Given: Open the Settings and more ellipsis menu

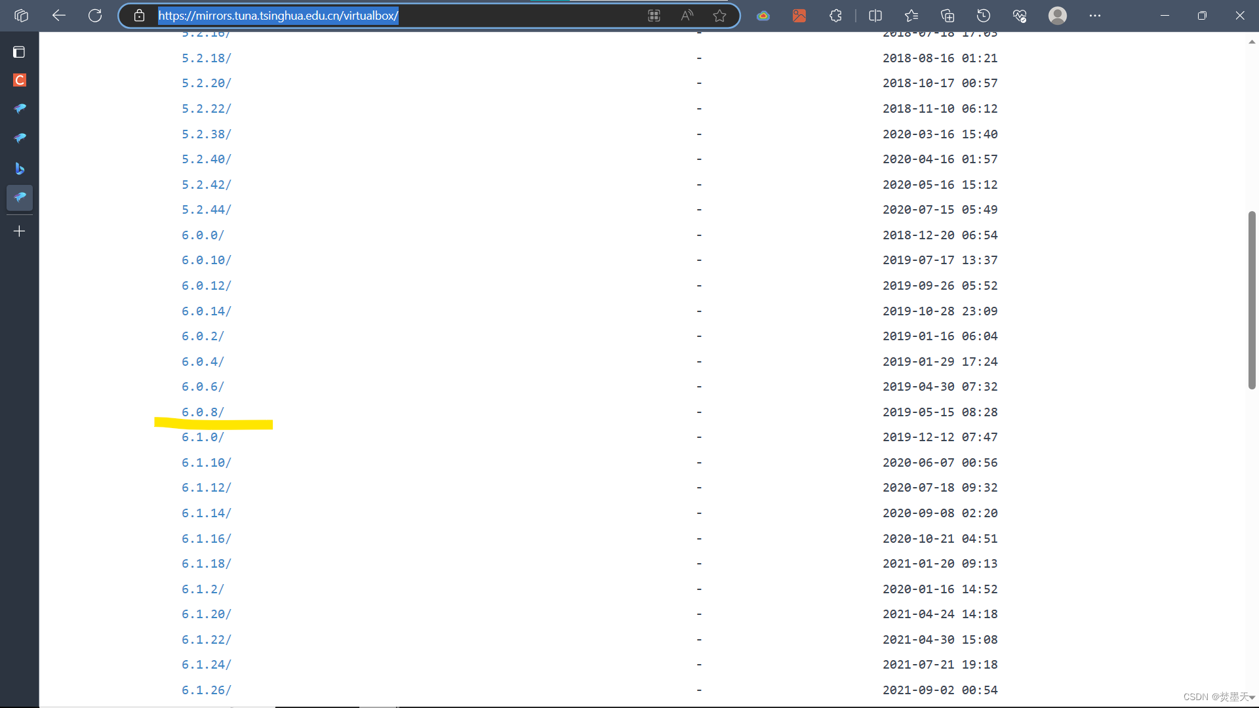Looking at the screenshot, I should [1095, 16].
